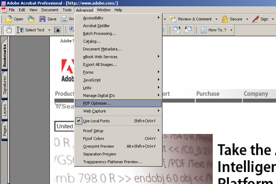Click the Rotate Counterclockwise page icon

[188, 30]
